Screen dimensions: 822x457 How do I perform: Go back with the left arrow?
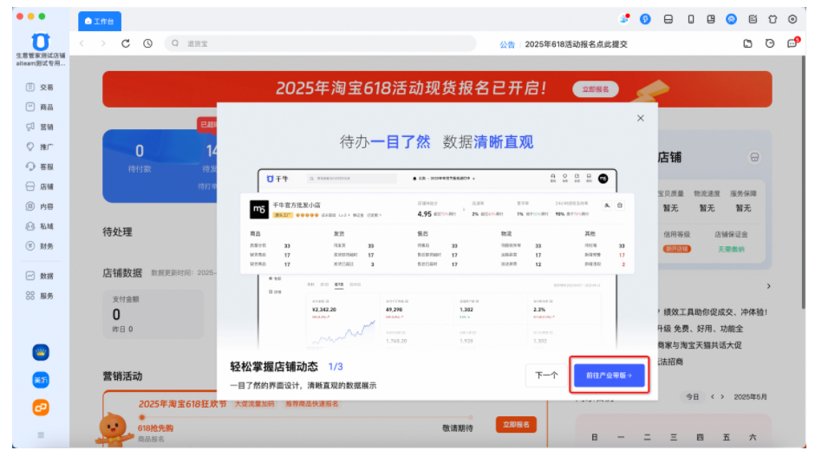[x=82, y=43]
